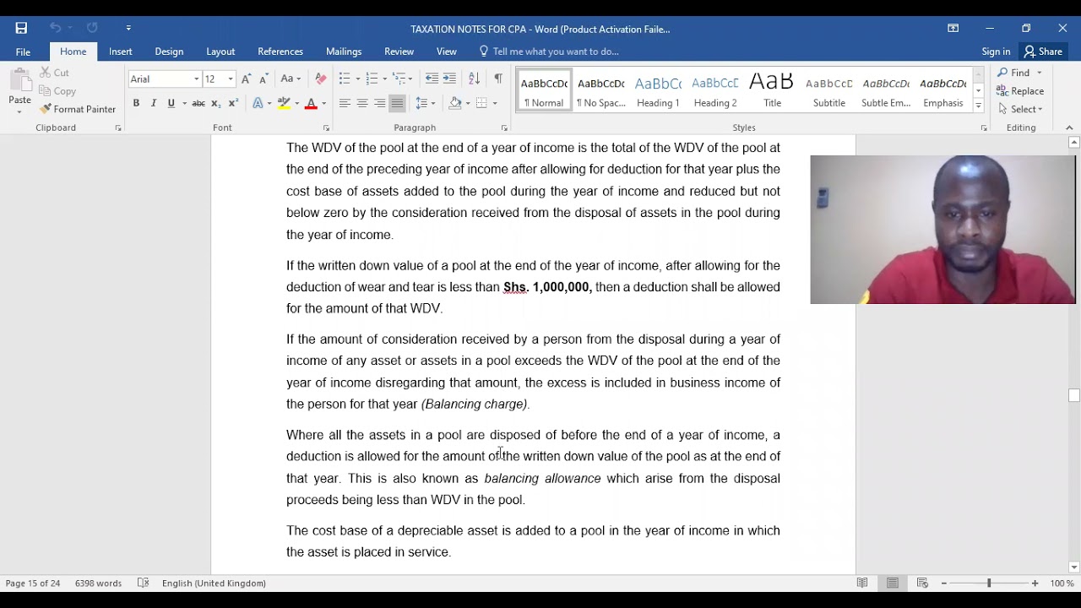Click Customize Quick Access Toolbar arrow

tap(128, 28)
